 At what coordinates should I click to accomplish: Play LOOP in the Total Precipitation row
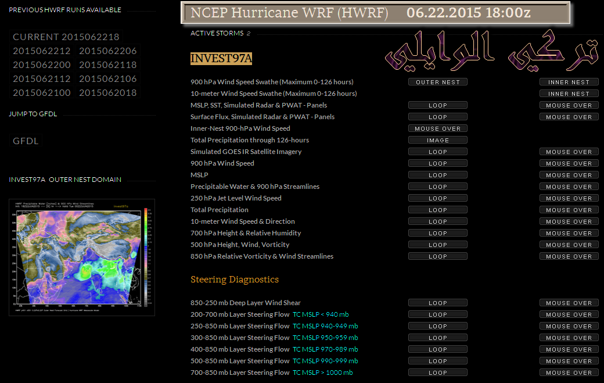click(437, 210)
